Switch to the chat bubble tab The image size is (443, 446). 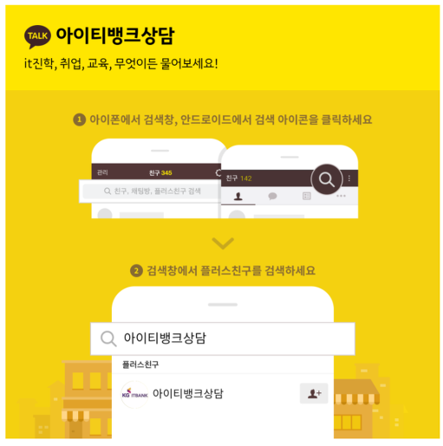click(272, 197)
